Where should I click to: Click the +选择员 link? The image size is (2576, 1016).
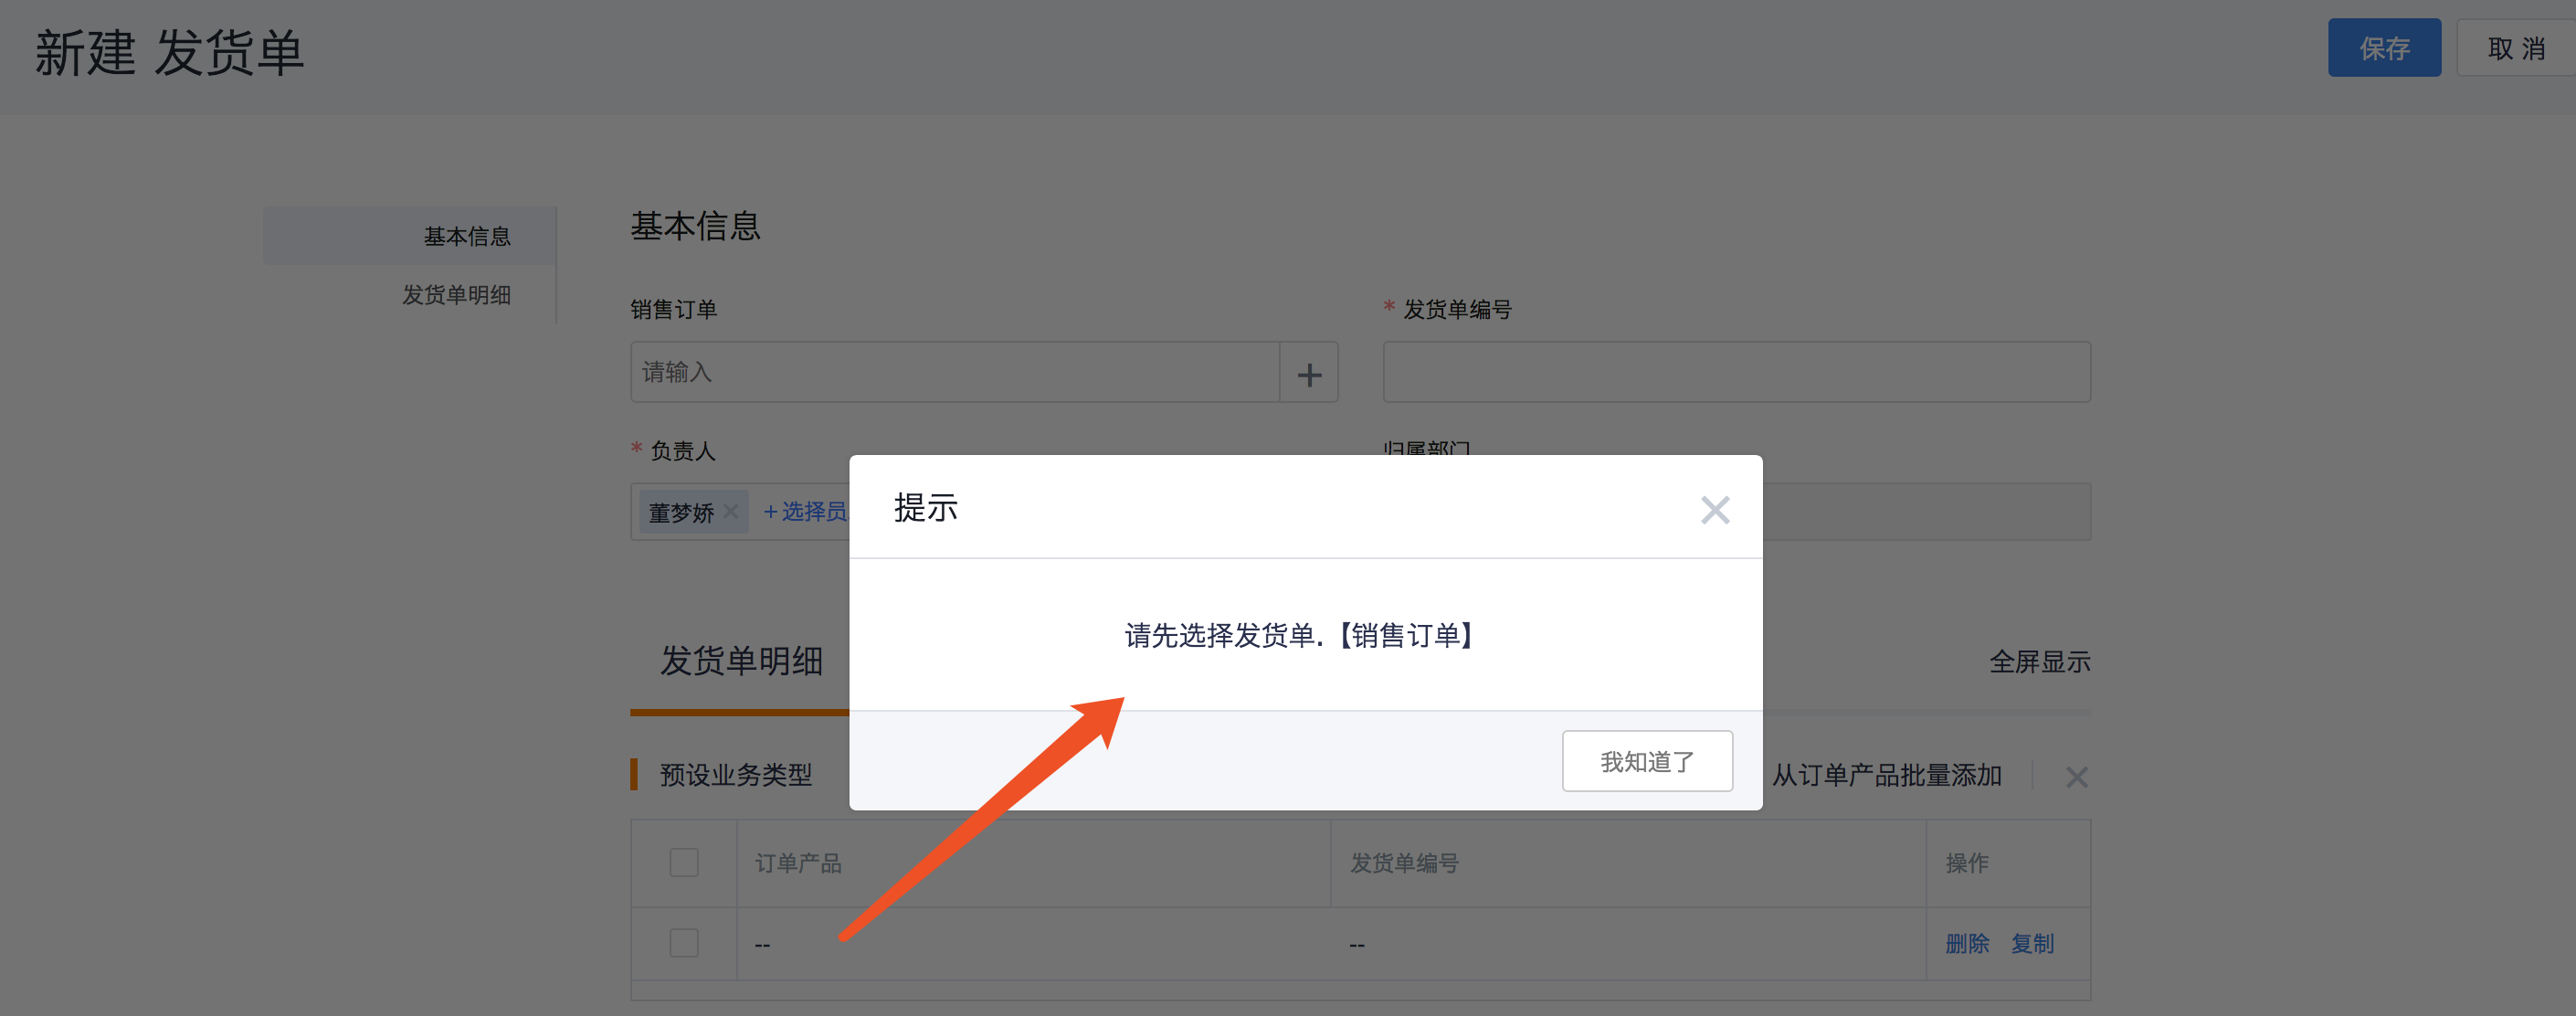[805, 512]
